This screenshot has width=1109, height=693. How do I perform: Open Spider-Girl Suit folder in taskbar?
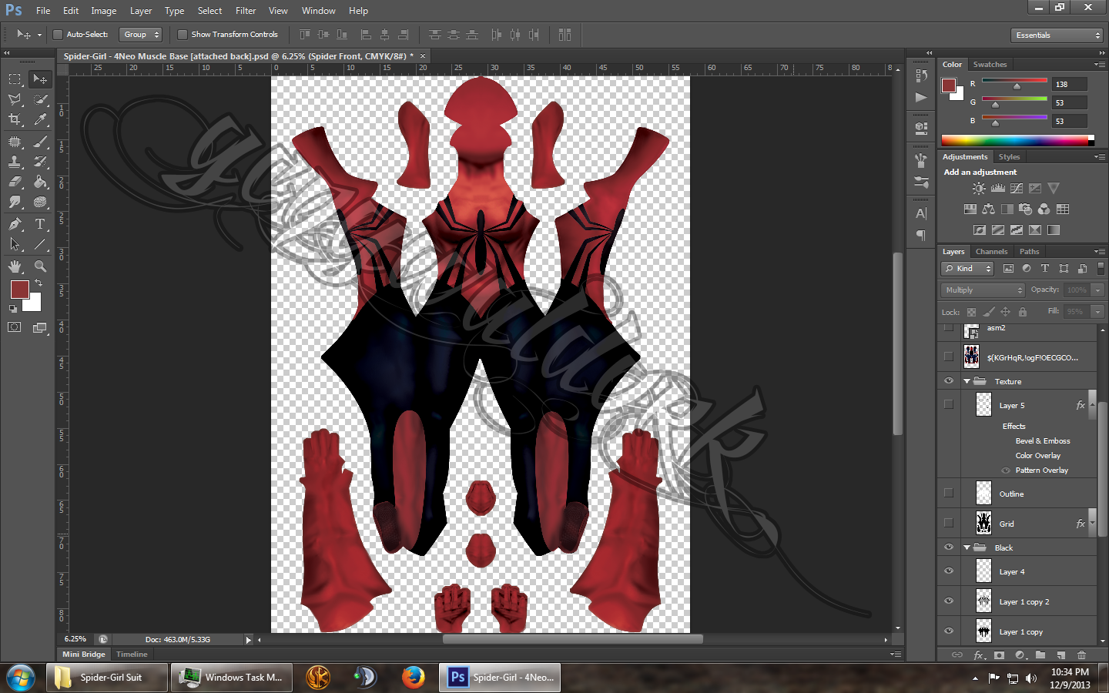click(107, 678)
